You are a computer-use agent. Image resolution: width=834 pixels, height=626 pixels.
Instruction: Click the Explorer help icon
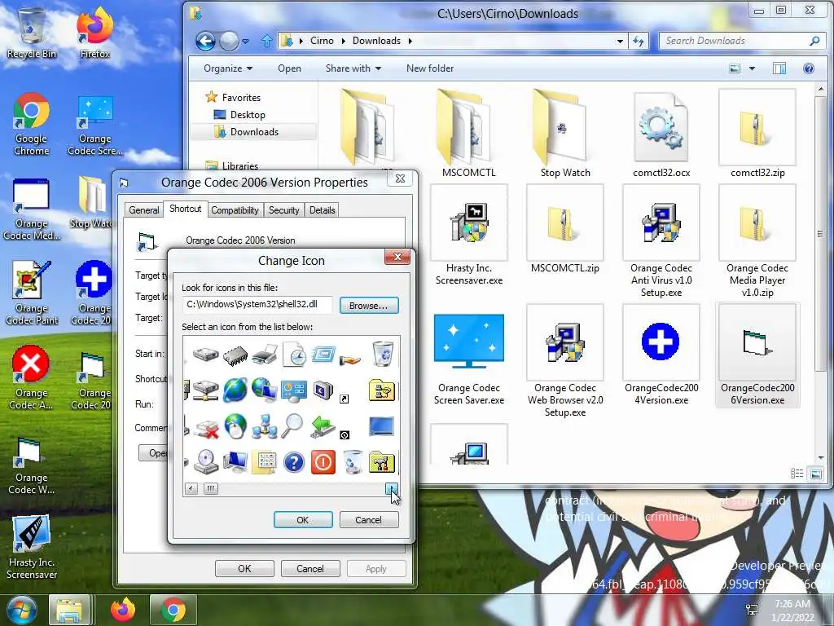(809, 68)
